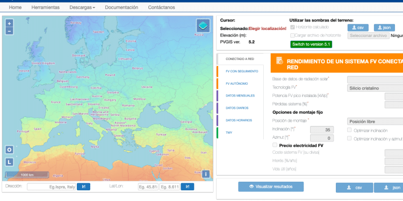Open Documentación menu item
This screenshot has height=201, width=403.
121,8
